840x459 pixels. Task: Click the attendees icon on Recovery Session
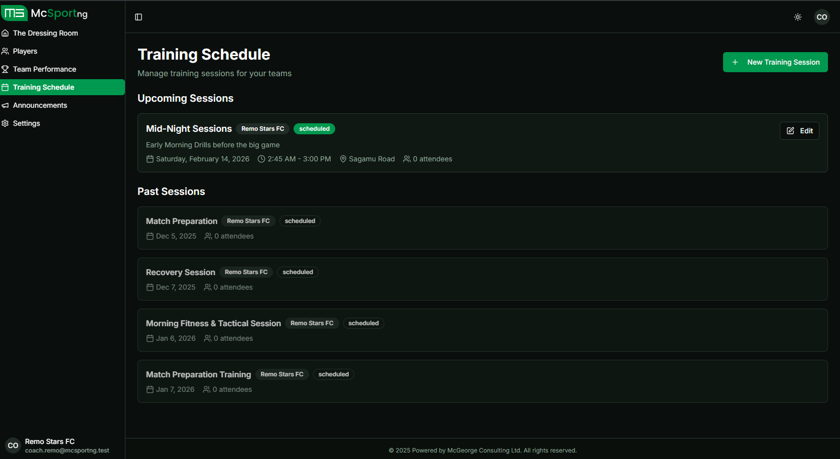(x=207, y=287)
